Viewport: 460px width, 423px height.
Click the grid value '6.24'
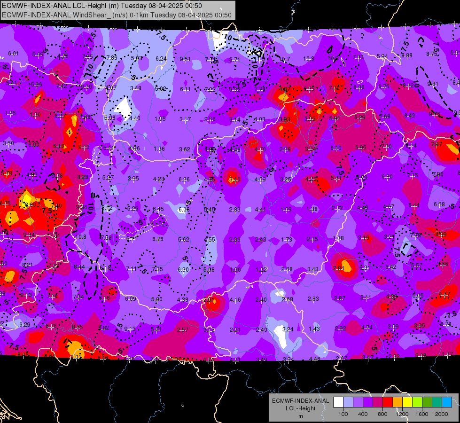[x=161, y=59]
